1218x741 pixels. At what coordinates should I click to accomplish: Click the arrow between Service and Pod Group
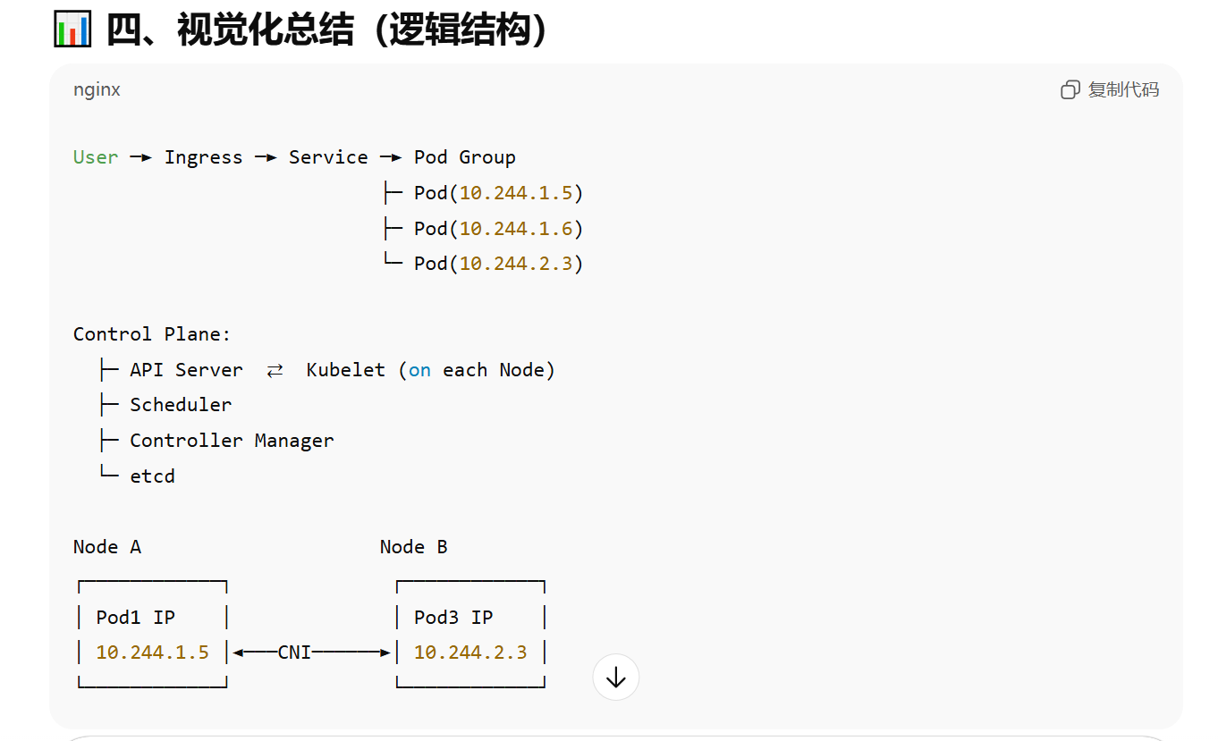pyautogui.click(x=391, y=157)
